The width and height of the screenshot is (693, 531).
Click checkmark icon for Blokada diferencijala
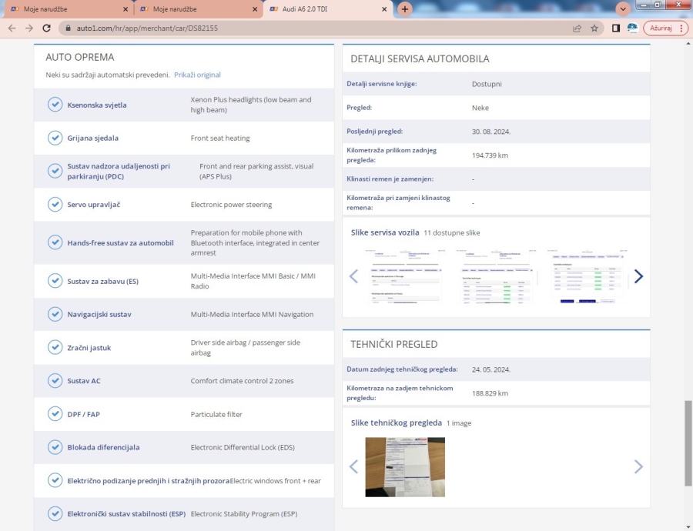(x=55, y=447)
